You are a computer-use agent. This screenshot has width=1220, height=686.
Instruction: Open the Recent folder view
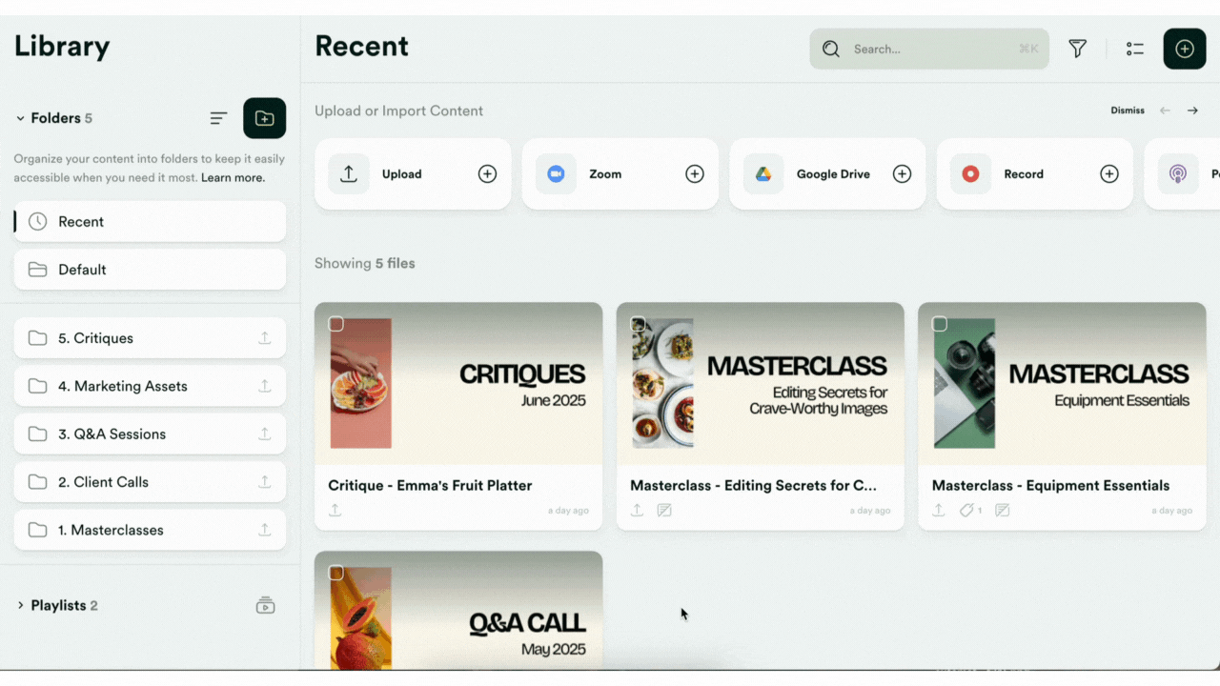click(150, 222)
